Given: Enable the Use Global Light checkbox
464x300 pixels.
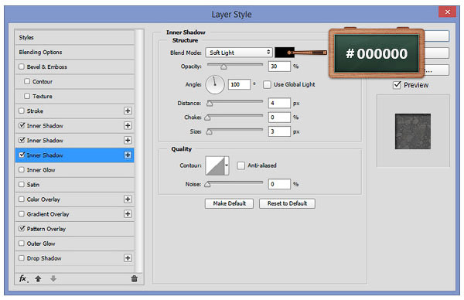Looking at the screenshot, I should click(267, 85).
